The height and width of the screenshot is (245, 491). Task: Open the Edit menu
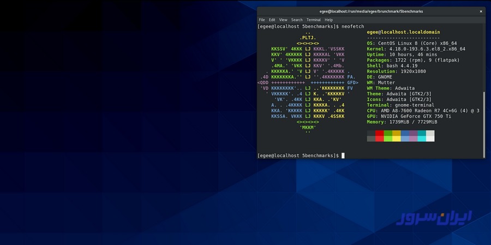pos(272,20)
